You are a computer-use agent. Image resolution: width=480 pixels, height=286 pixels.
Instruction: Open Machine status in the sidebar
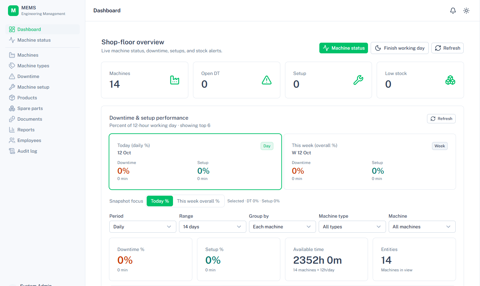[x=43, y=40]
